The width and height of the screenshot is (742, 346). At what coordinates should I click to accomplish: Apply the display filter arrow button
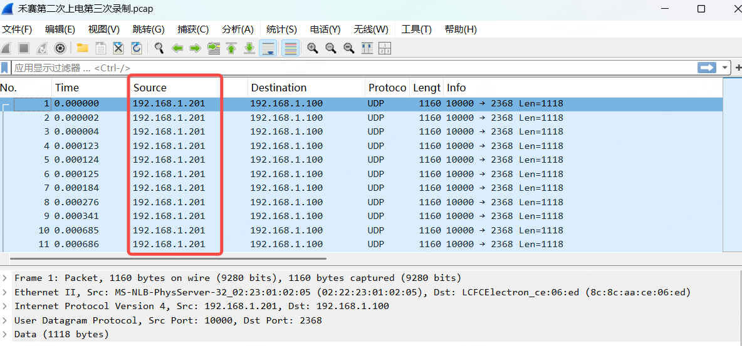click(x=706, y=68)
